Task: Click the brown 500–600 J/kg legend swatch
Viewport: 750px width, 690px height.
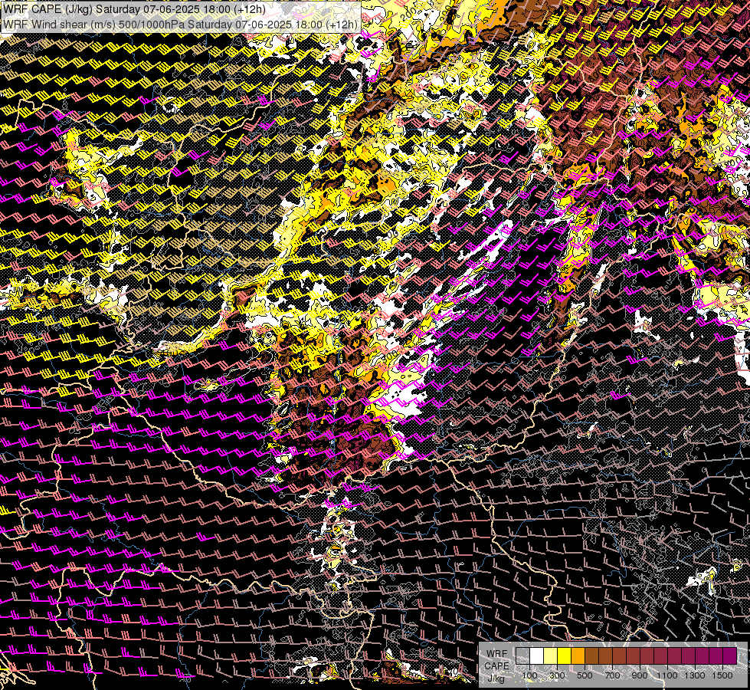Action: (591, 656)
